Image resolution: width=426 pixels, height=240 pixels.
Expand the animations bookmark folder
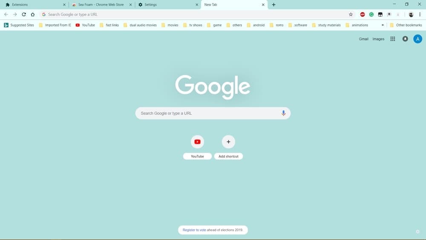point(357,25)
